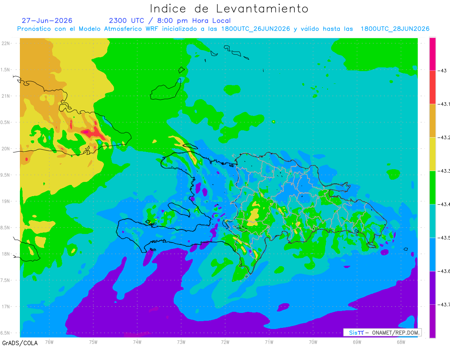Click the '76W' longitude label
This screenshot has height=347, width=450.
(x=49, y=342)
